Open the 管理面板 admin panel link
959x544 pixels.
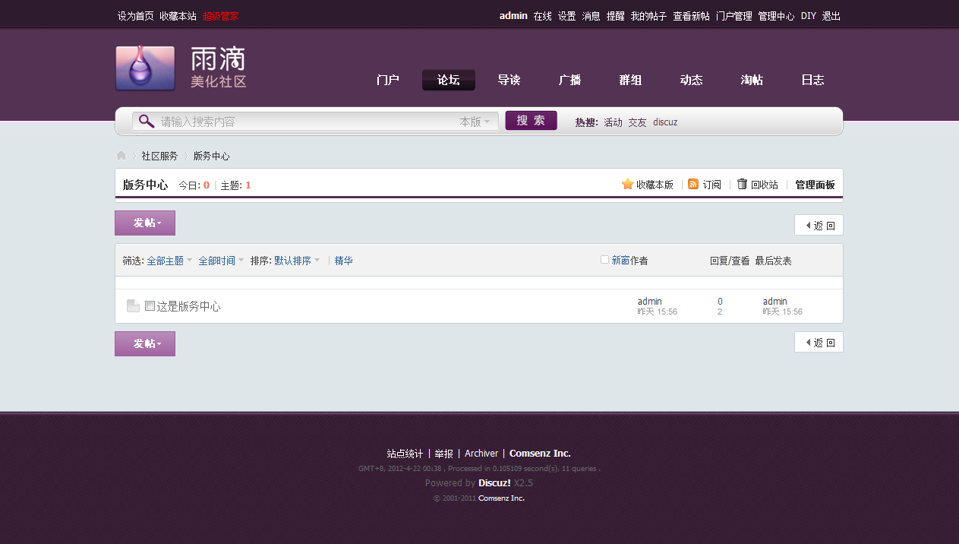[815, 185]
